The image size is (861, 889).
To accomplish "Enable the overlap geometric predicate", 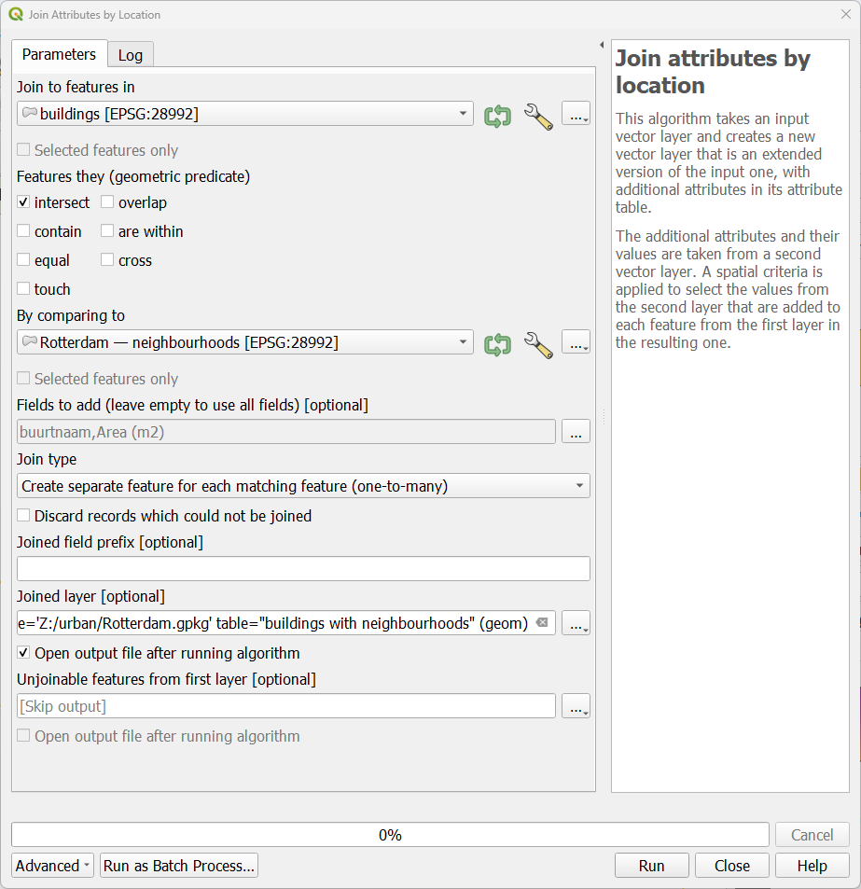I will (x=107, y=202).
